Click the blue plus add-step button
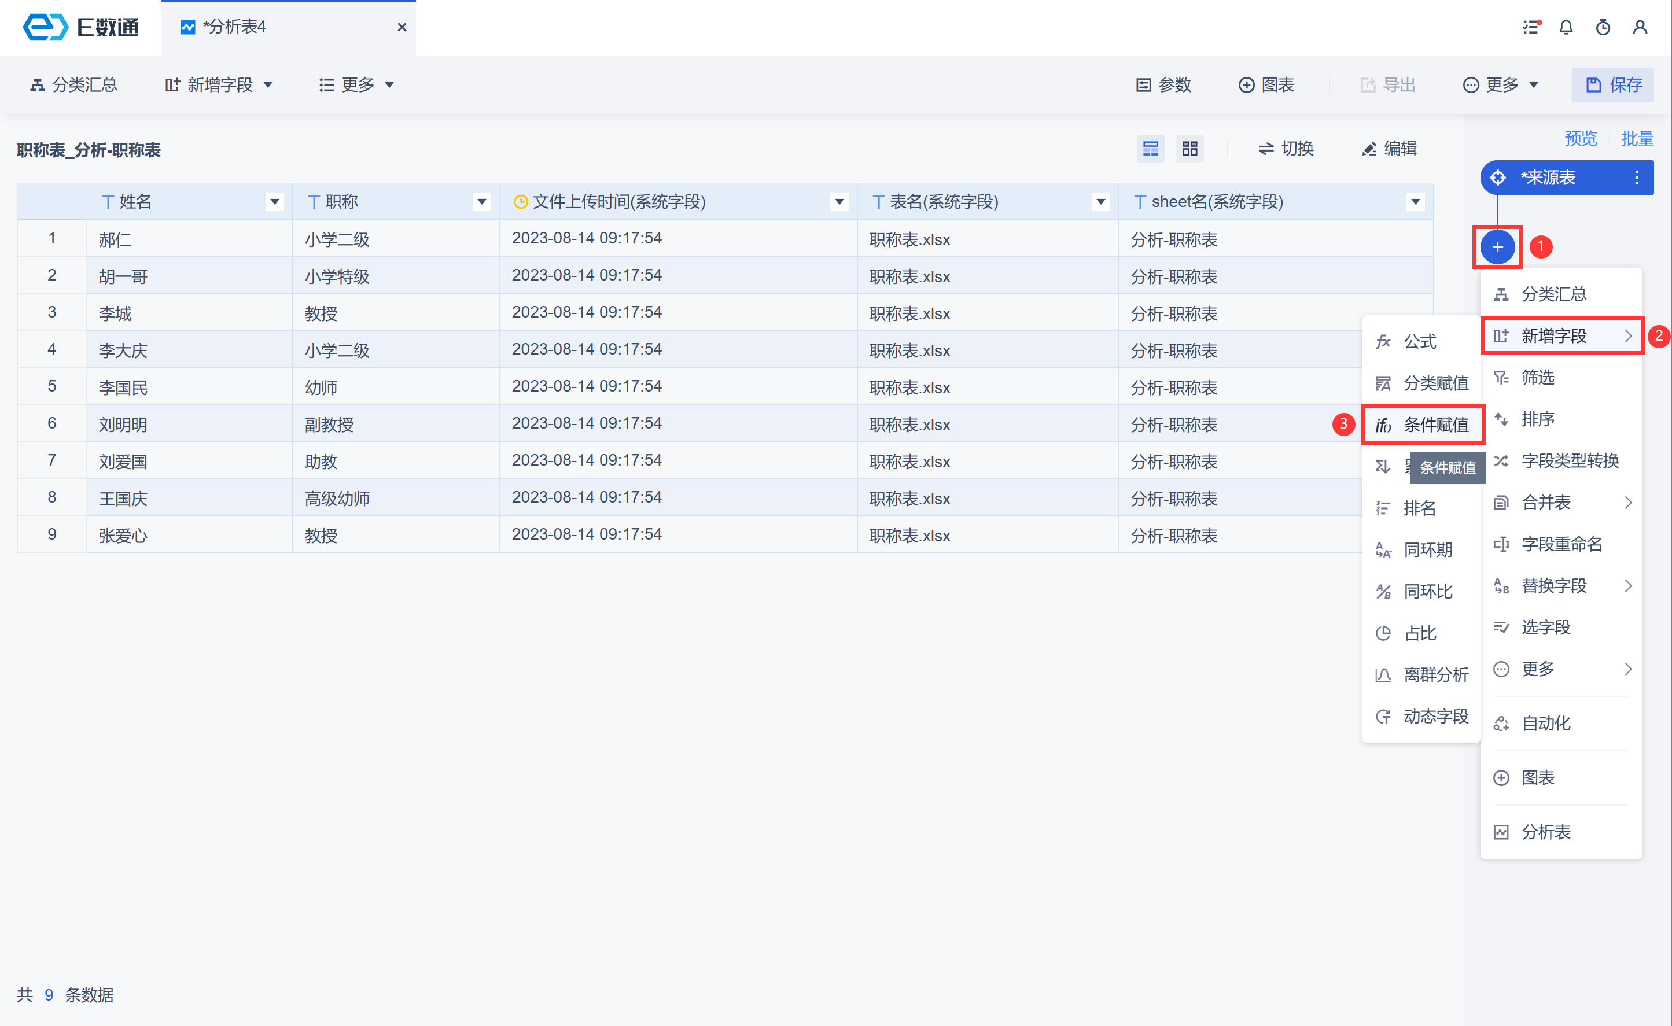Screen dimensions: 1672x1026 coord(1497,247)
